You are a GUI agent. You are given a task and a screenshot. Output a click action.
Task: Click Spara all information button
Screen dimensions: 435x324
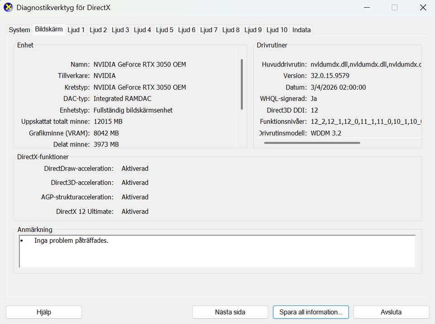[310, 312]
